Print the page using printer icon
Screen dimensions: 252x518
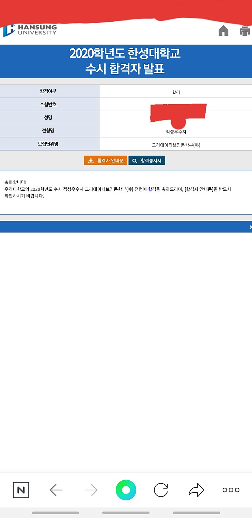(245, 31)
